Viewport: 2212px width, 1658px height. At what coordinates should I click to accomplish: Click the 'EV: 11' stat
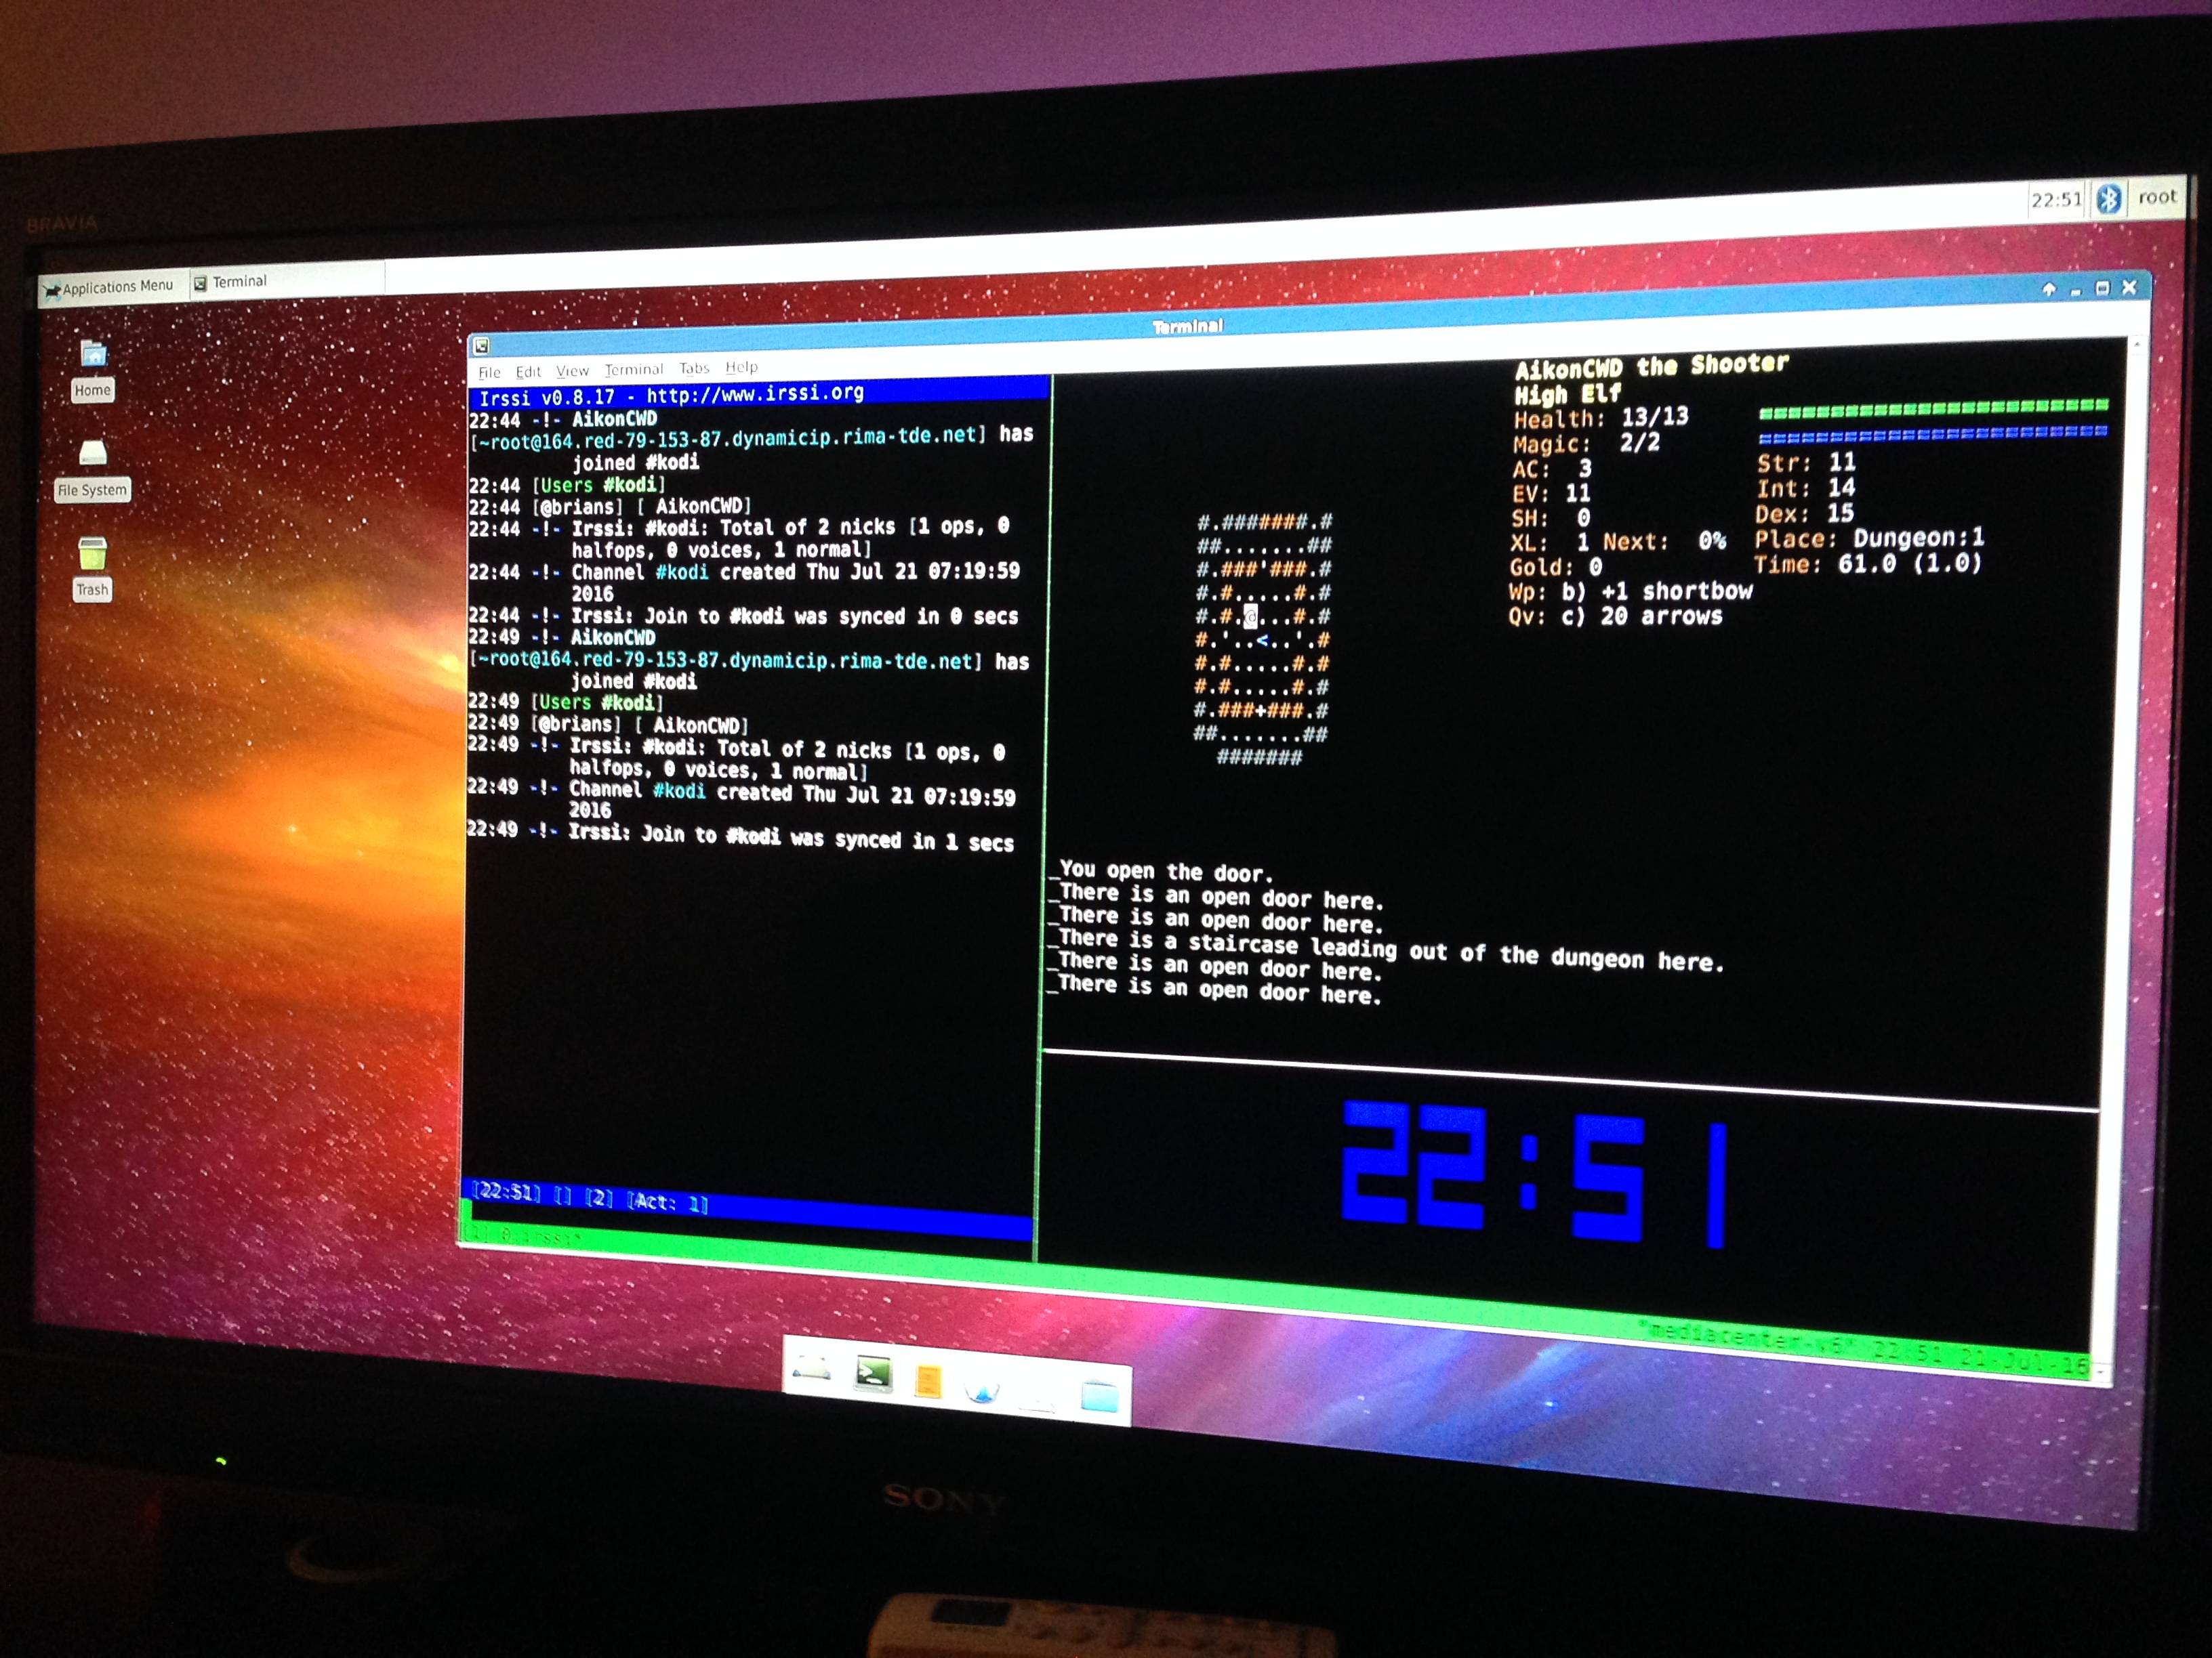coord(1551,494)
